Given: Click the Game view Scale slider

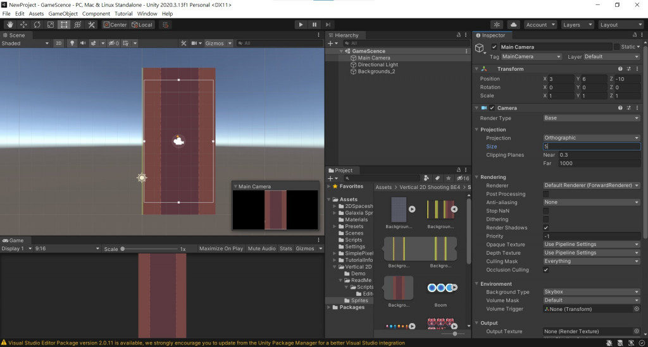Looking at the screenshot, I should click(x=149, y=249).
